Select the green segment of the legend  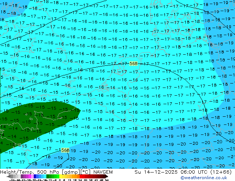52,176
